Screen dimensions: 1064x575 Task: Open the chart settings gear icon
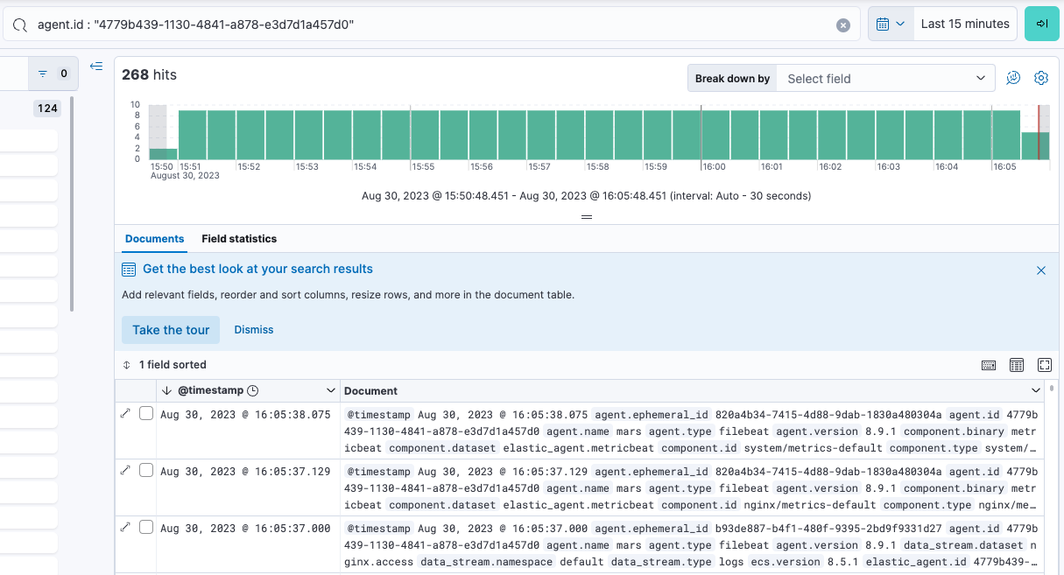click(1041, 78)
